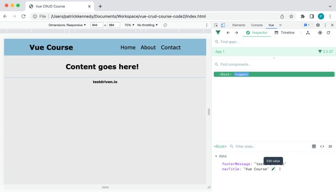Edit the navTitle value with pencil icon

(x=273, y=169)
